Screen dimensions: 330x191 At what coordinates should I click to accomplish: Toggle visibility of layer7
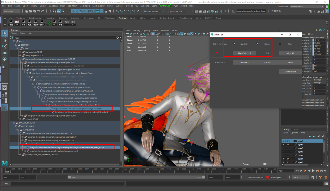[284, 145]
